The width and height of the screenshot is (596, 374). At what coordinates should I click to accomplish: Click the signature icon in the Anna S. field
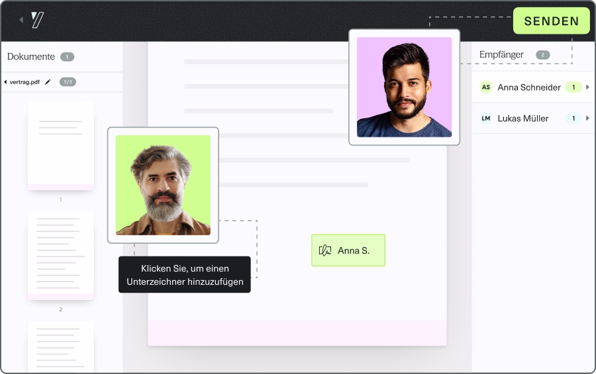pyautogui.click(x=325, y=250)
